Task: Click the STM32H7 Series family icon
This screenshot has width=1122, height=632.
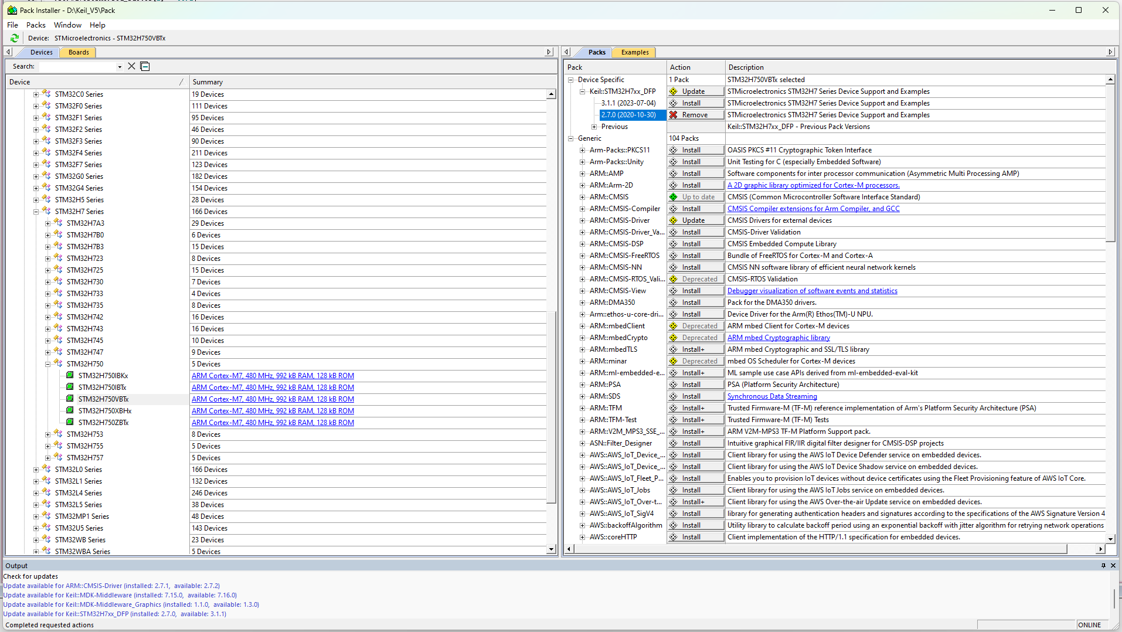Action: click(46, 211)
